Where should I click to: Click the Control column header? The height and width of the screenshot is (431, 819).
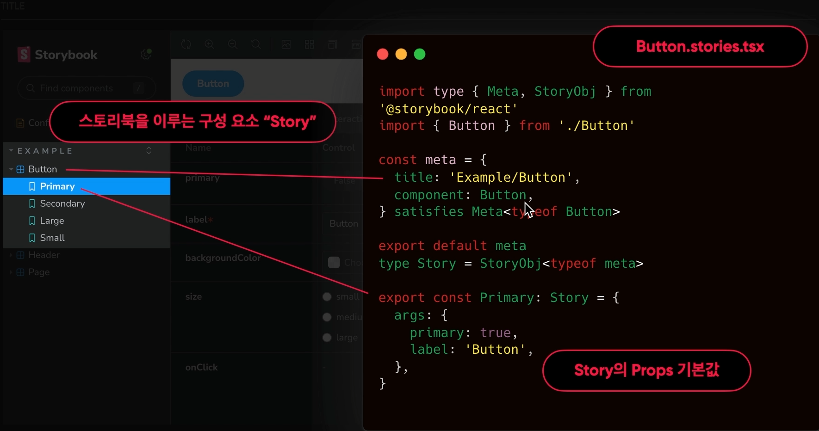click(339, 148)
